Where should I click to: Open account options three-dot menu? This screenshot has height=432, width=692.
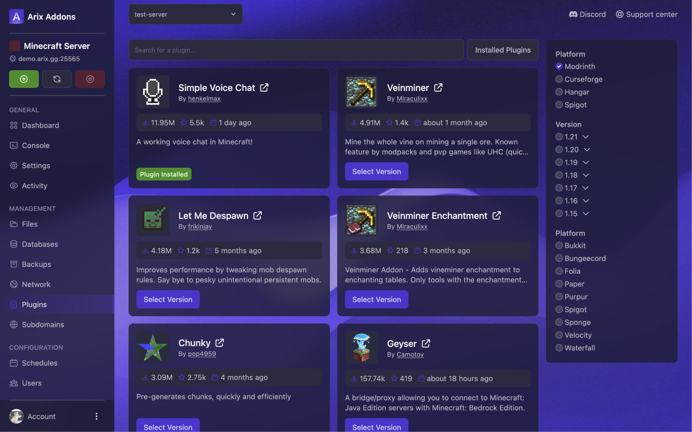[x=96, y=416]
